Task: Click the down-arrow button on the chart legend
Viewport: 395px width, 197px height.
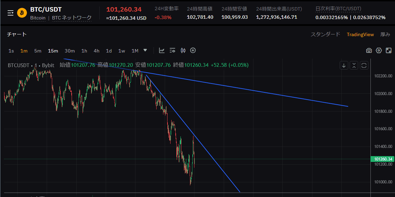Action: [x=344, y=65]
